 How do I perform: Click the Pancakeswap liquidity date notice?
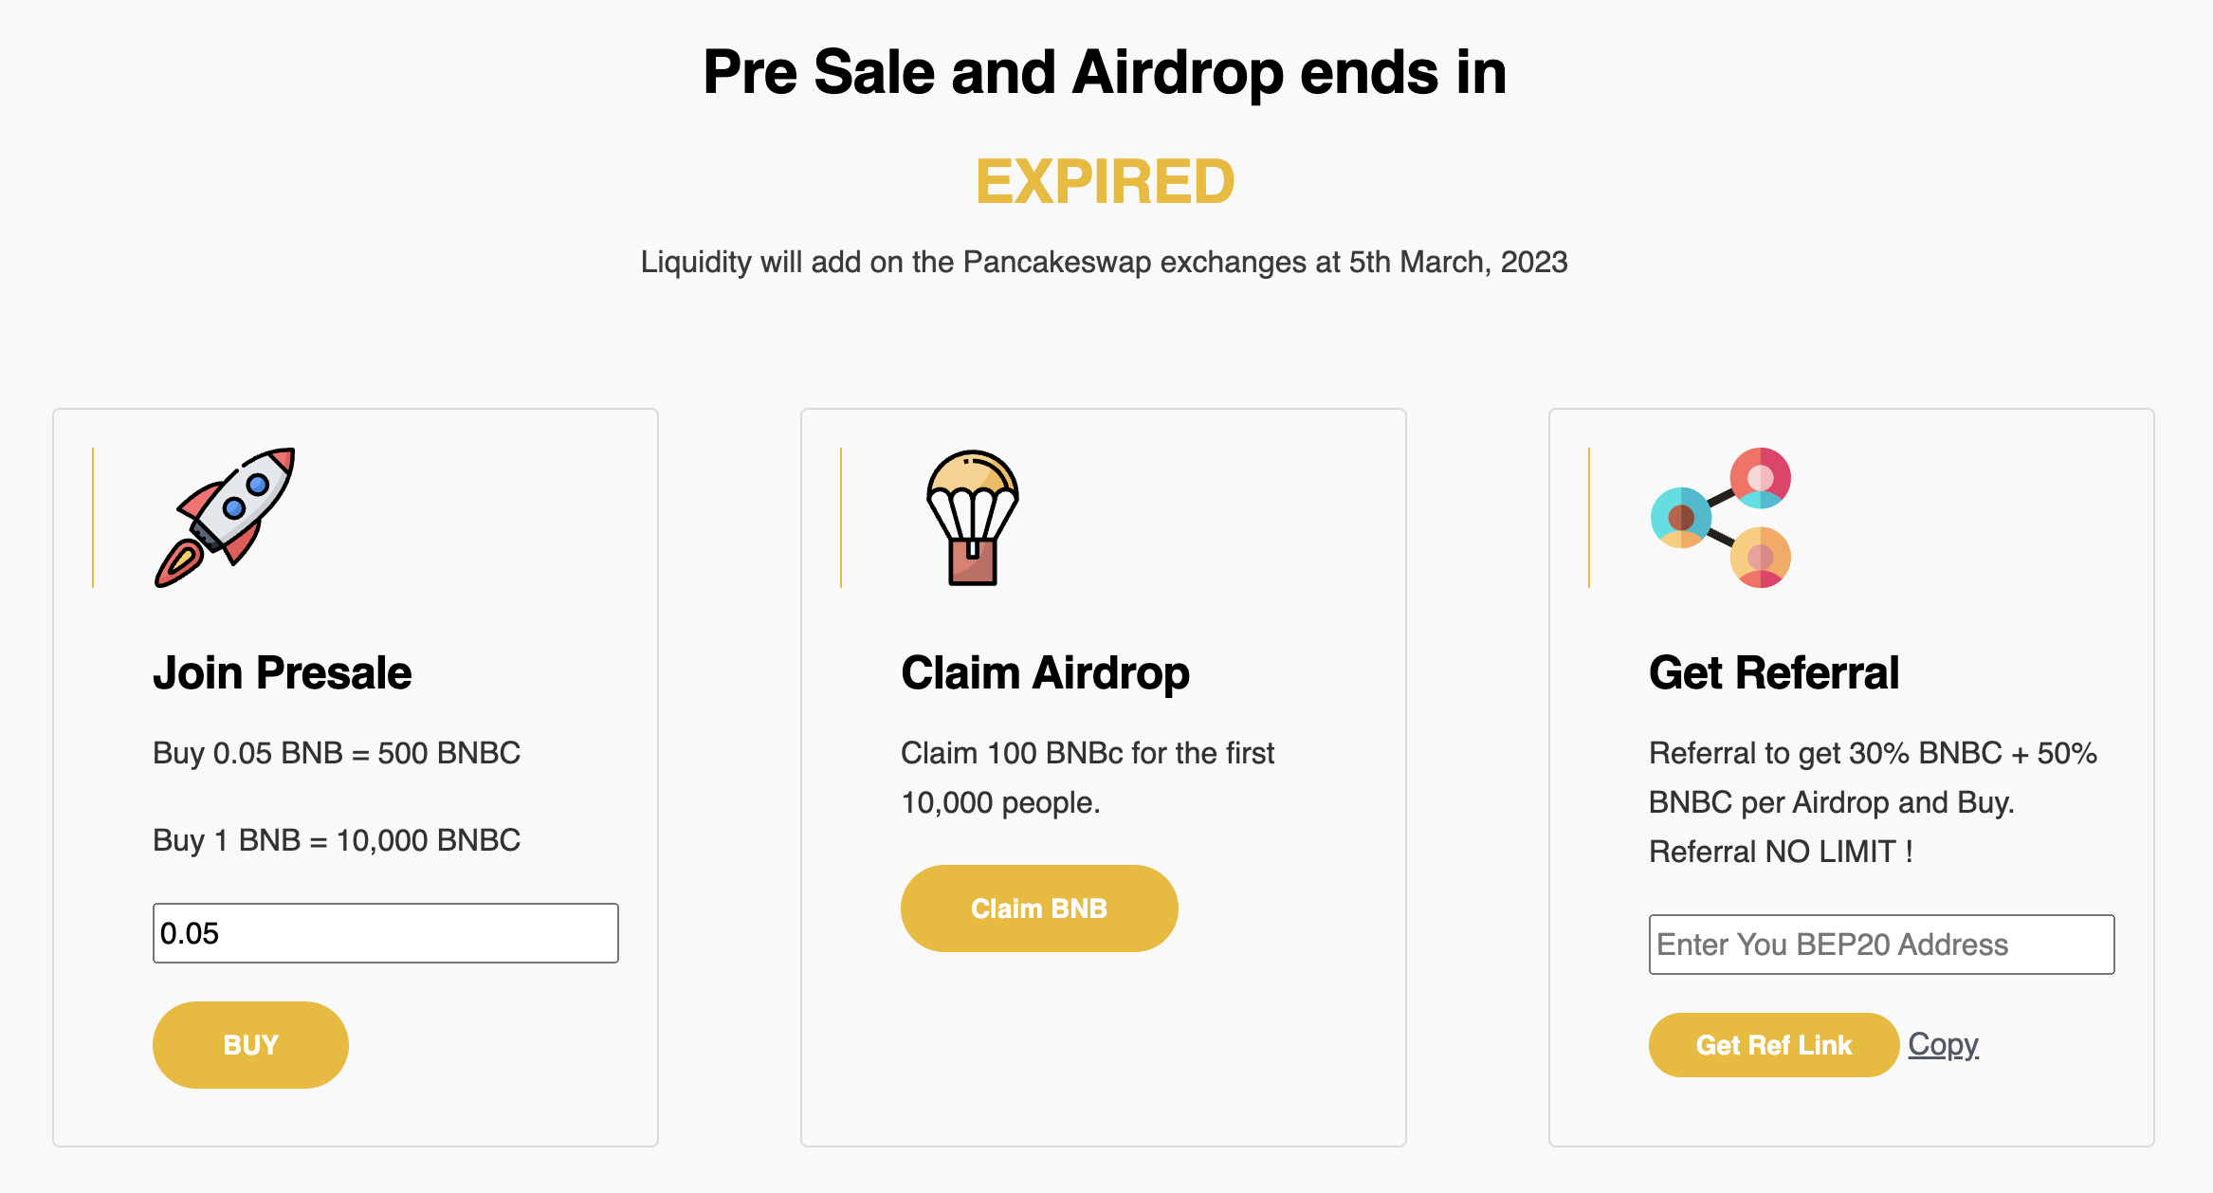pyautogui.click(x=1105, y=262)
